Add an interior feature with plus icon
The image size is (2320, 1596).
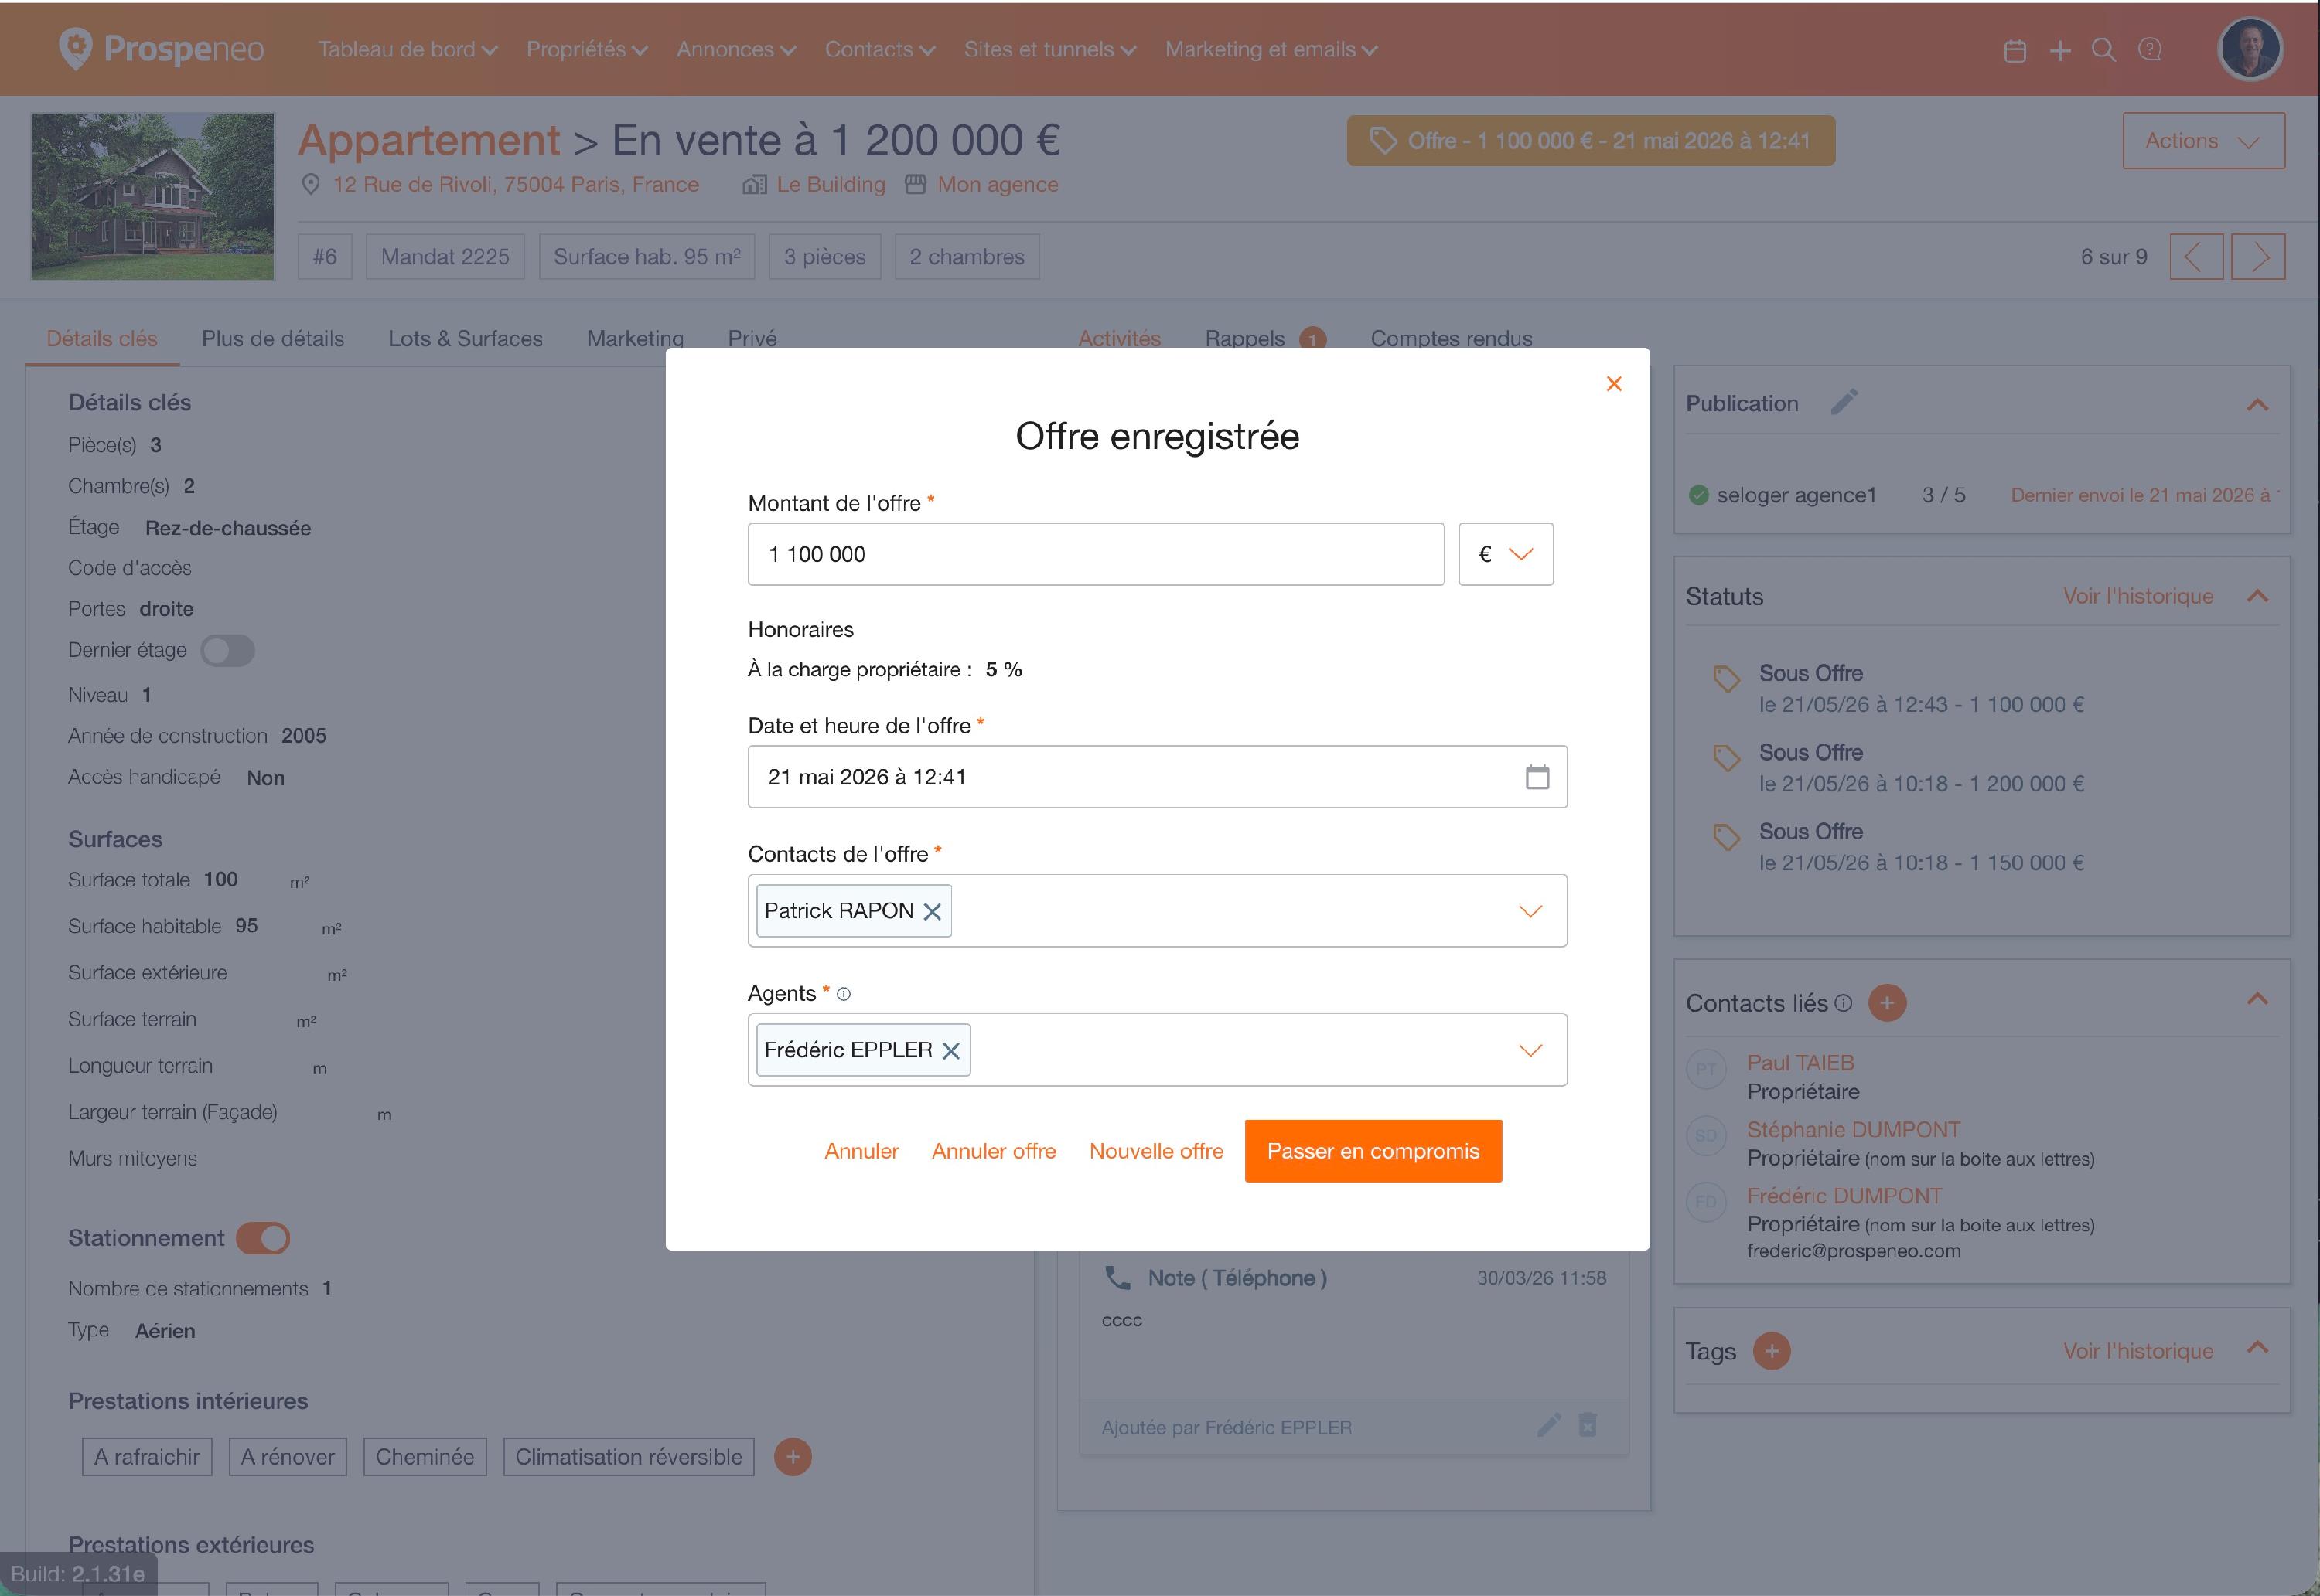click(x=793, y=1457)
